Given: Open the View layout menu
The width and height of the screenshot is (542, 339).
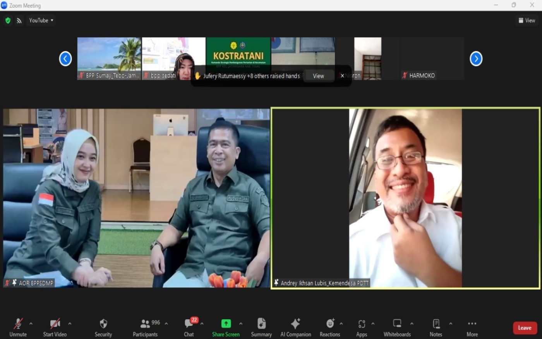Looking at the screenshot, I should click(527, 21).
